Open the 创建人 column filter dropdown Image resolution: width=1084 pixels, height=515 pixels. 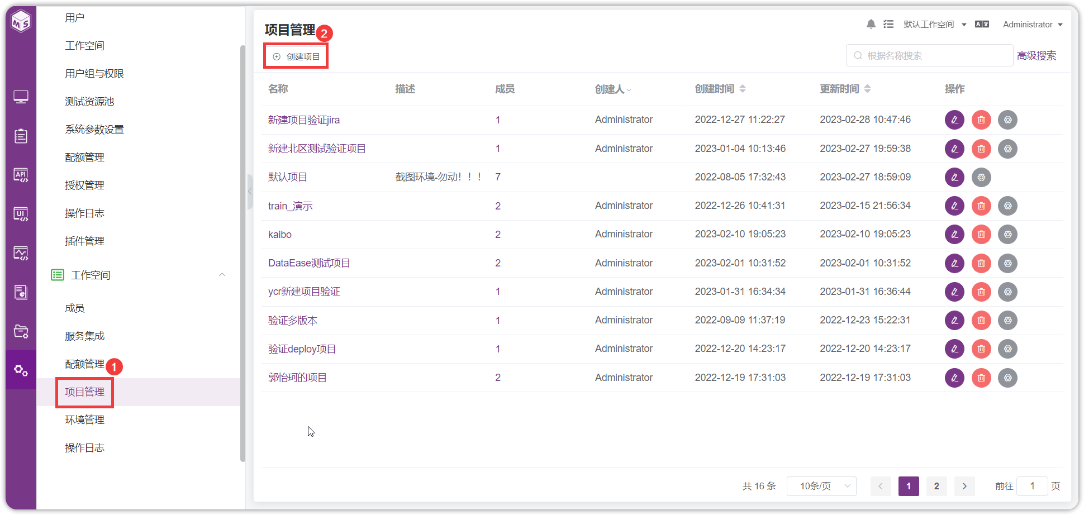pyautogui.click(x=629, y=89)
